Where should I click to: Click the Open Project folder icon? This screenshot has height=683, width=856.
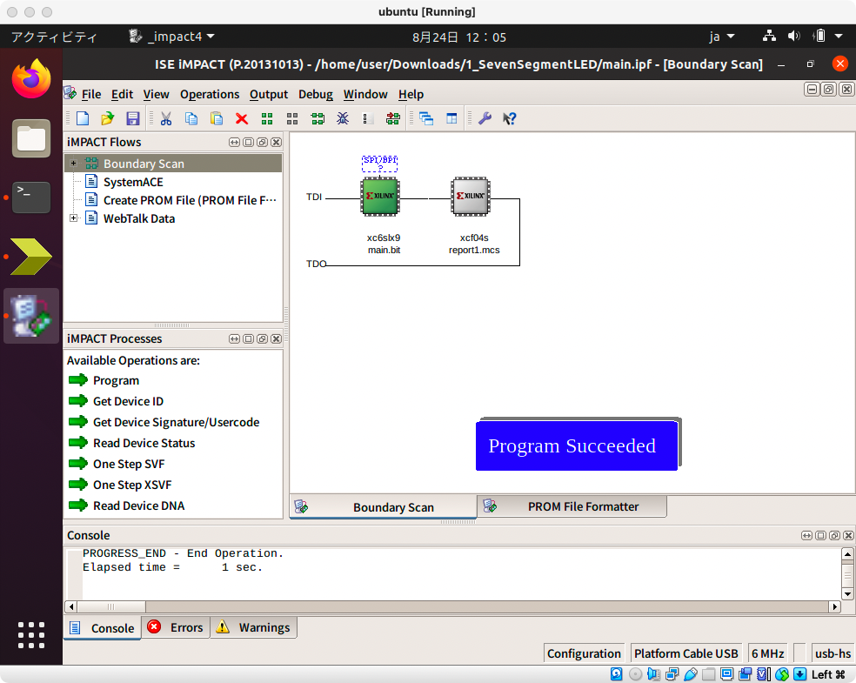[x=108, y=118]
